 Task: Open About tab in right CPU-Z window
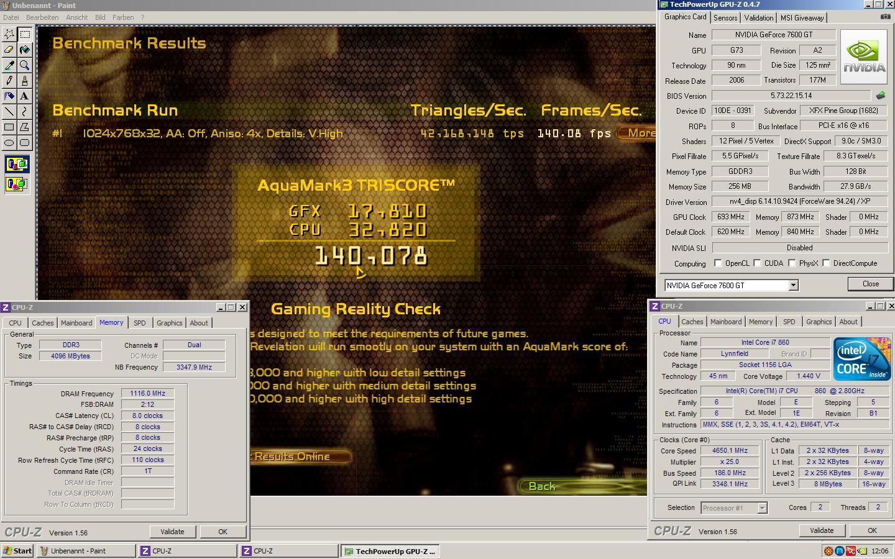pyautogui.click(x=848, y=322)
